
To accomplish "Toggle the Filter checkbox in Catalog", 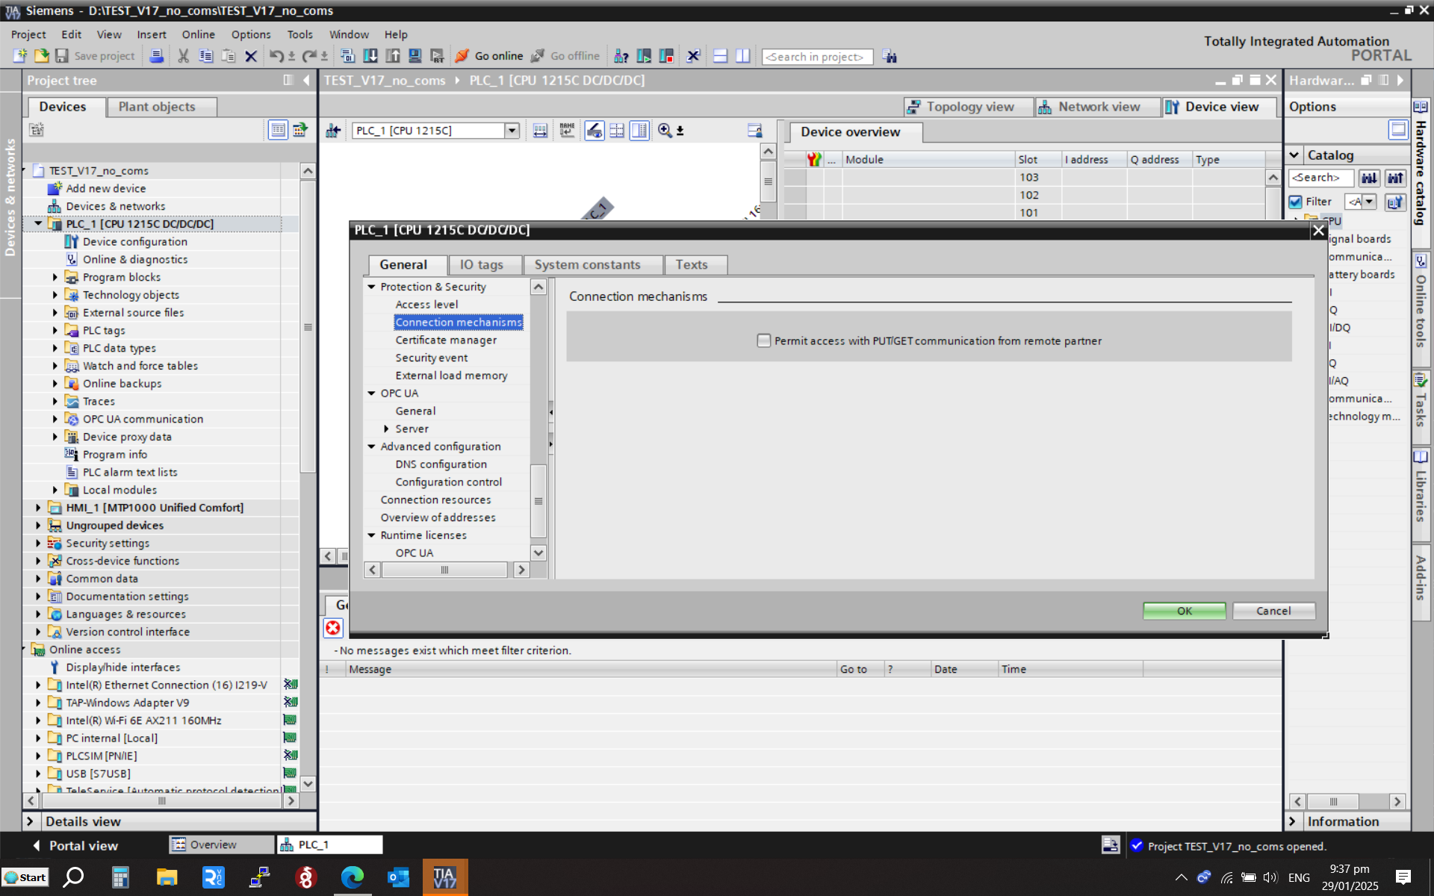I will coord(1296,202).
